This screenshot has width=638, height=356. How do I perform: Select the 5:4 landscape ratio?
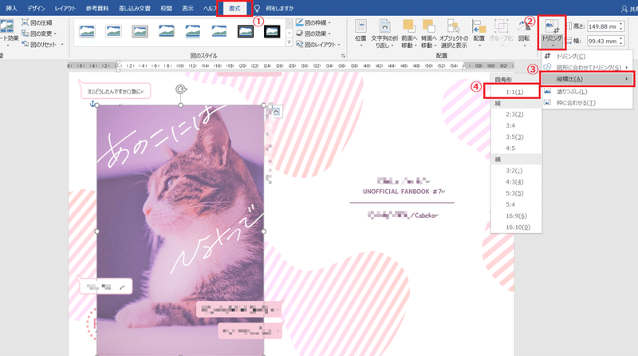click(515, 204)
